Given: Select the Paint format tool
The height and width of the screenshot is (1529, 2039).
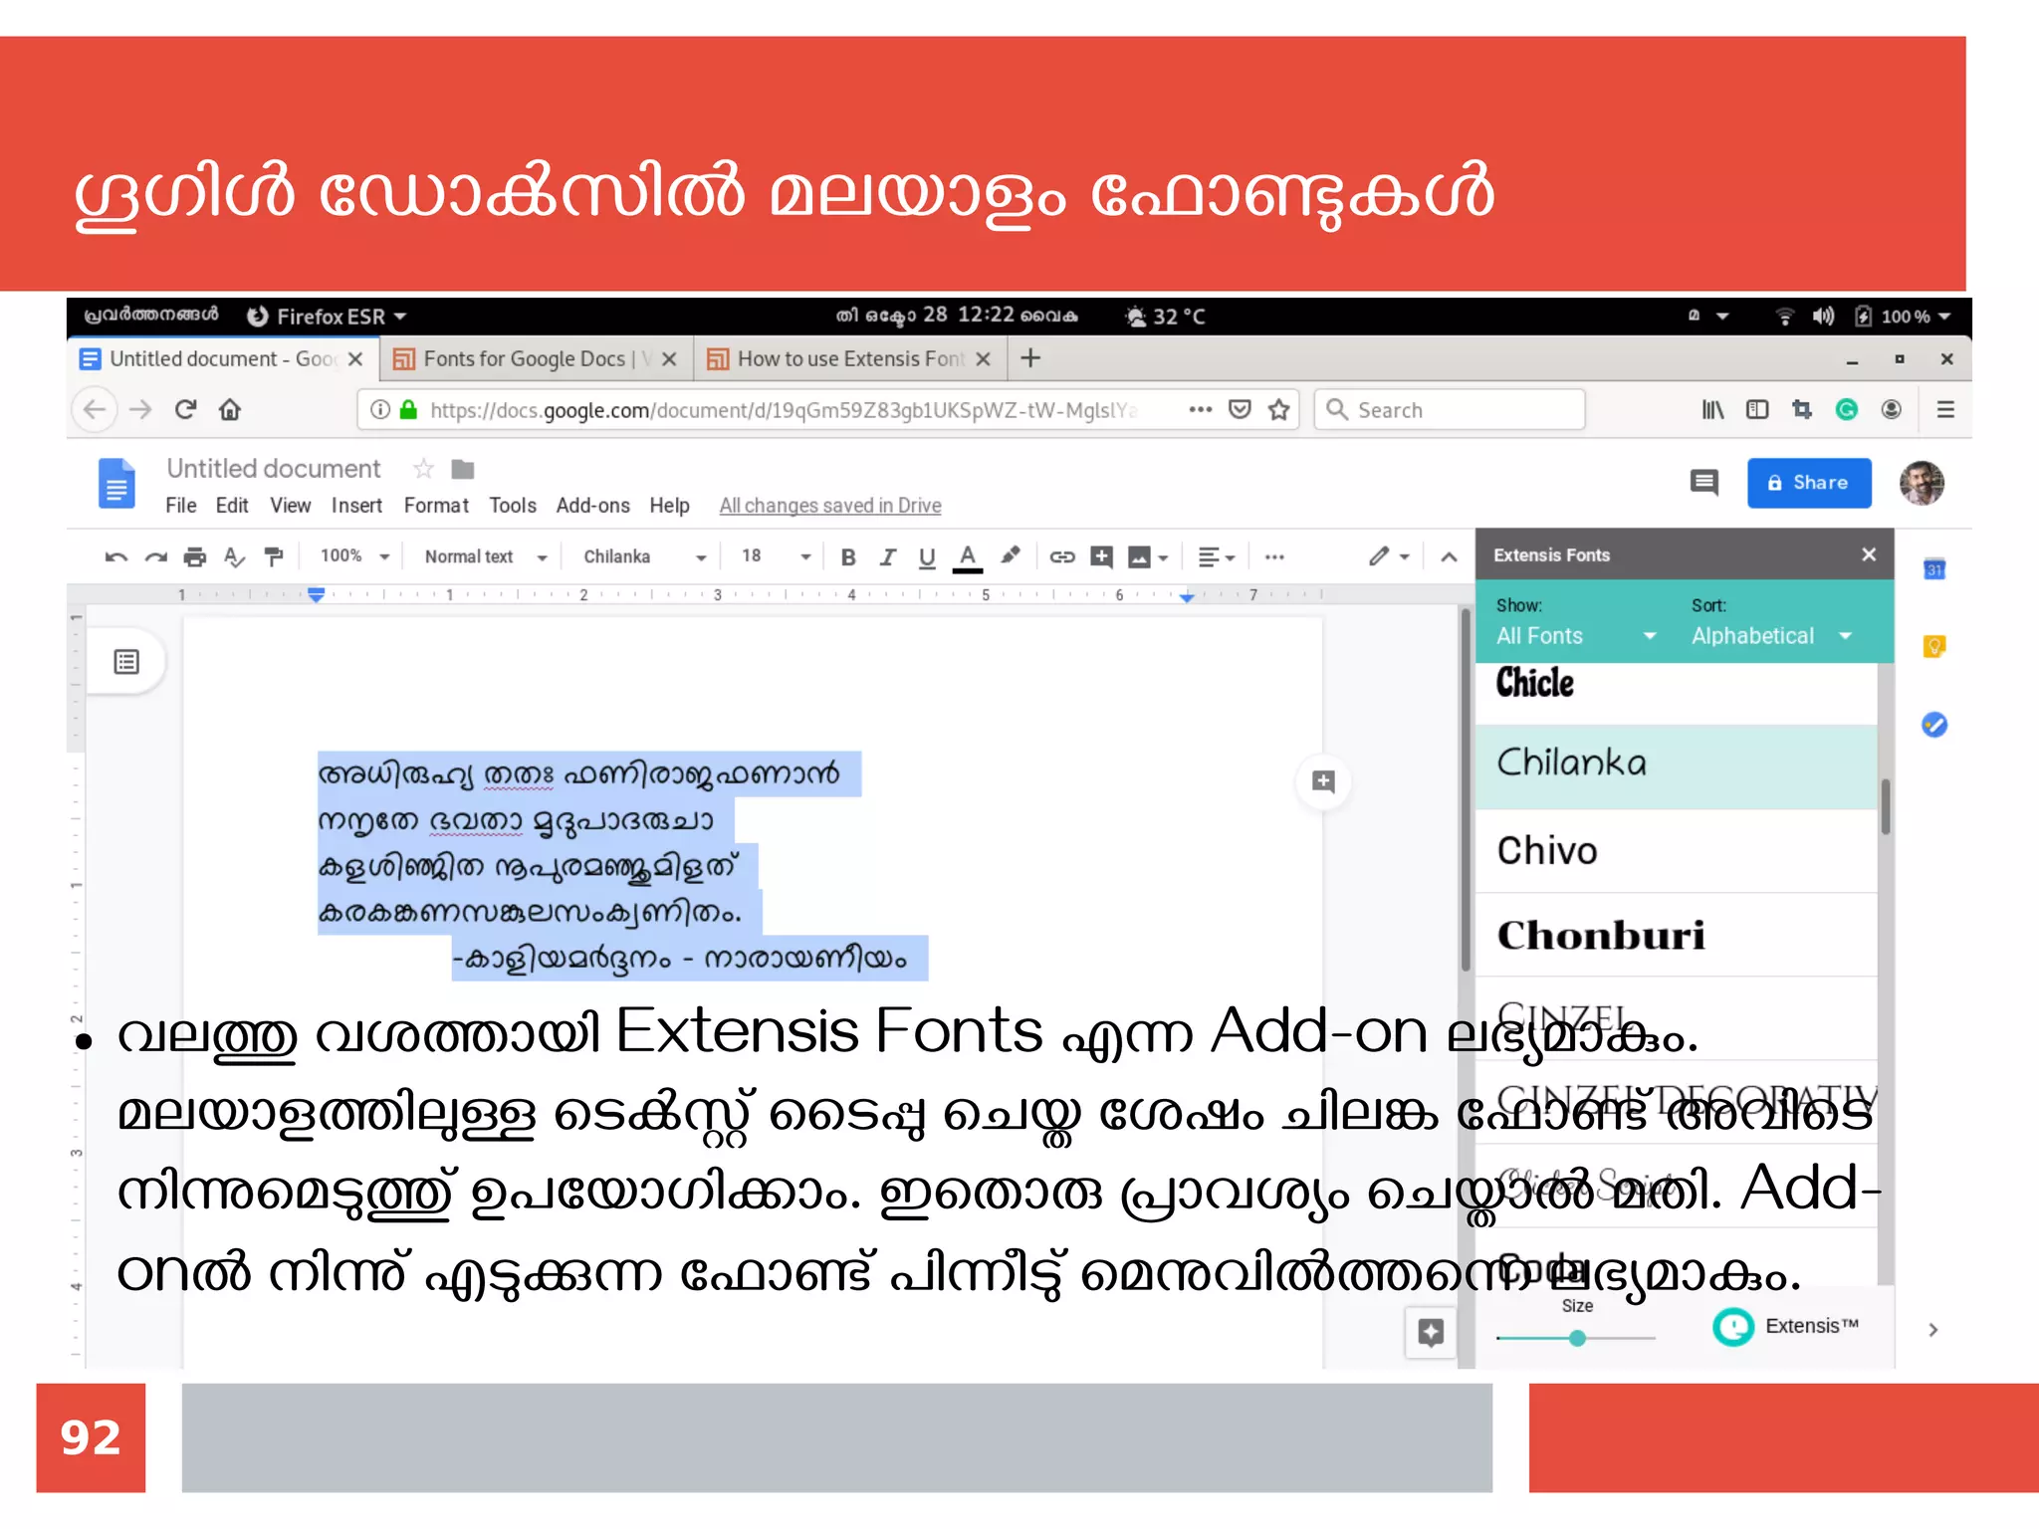Looking at the screenshot, I should [274, 557].
